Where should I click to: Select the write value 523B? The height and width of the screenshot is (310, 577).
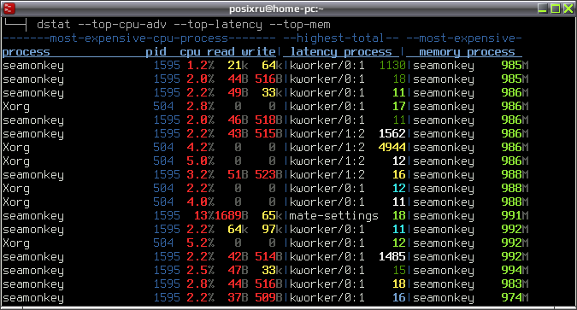click(268, 175)
